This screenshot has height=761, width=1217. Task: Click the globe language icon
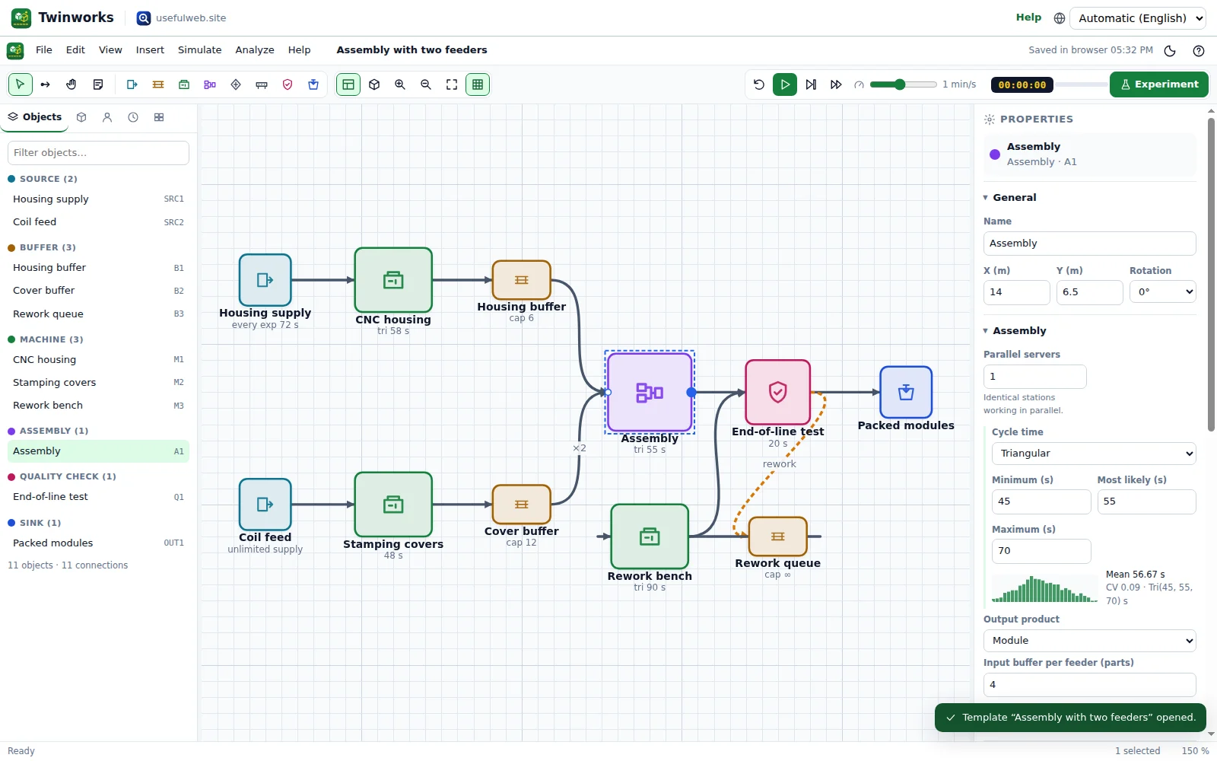click(1060, 18)
